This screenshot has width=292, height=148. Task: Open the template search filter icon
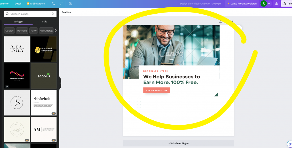[x=53, y=14]
